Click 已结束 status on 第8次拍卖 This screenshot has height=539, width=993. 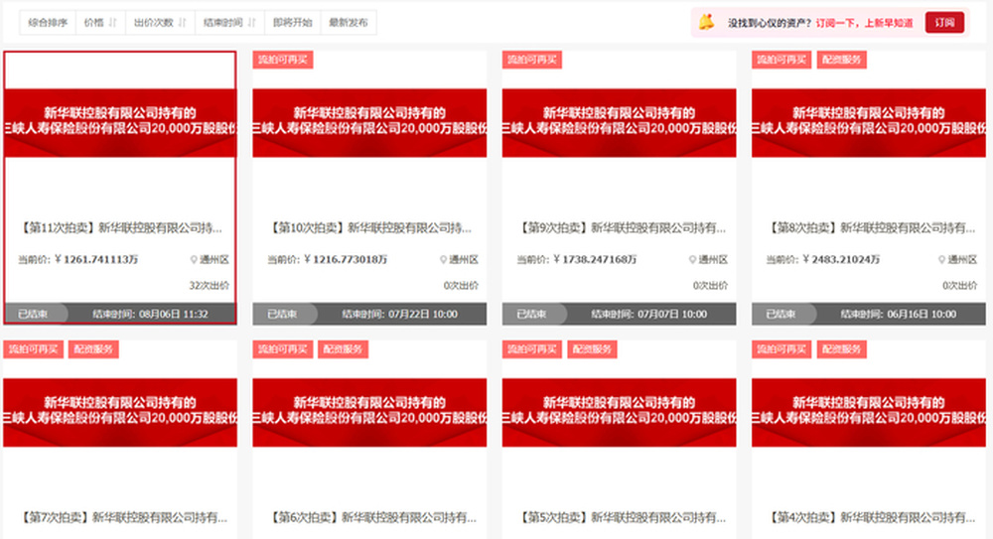pos(781,314)
